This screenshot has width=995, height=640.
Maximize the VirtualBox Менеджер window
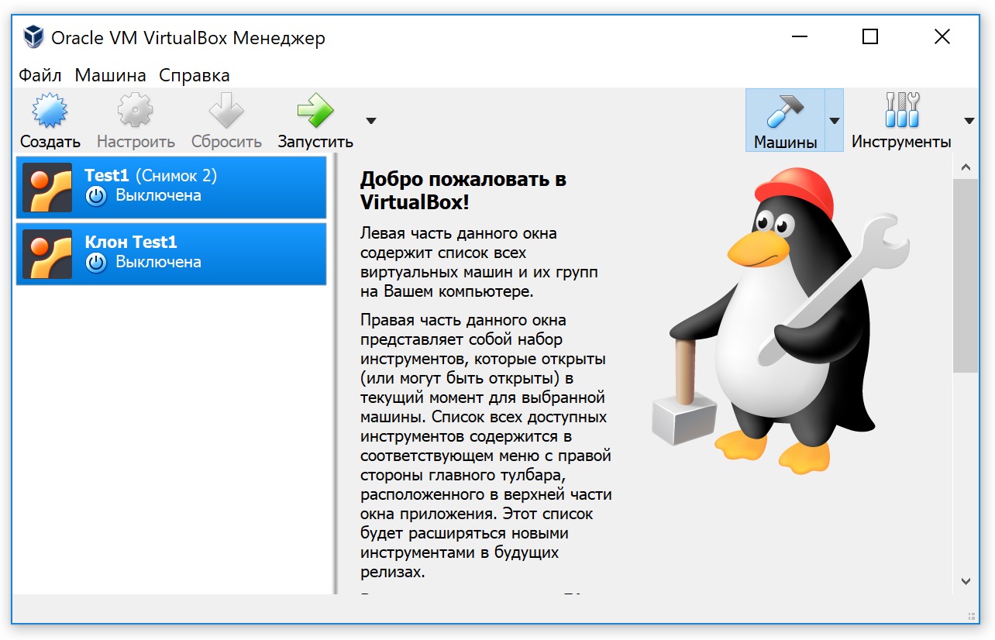[x=870, y=36]
